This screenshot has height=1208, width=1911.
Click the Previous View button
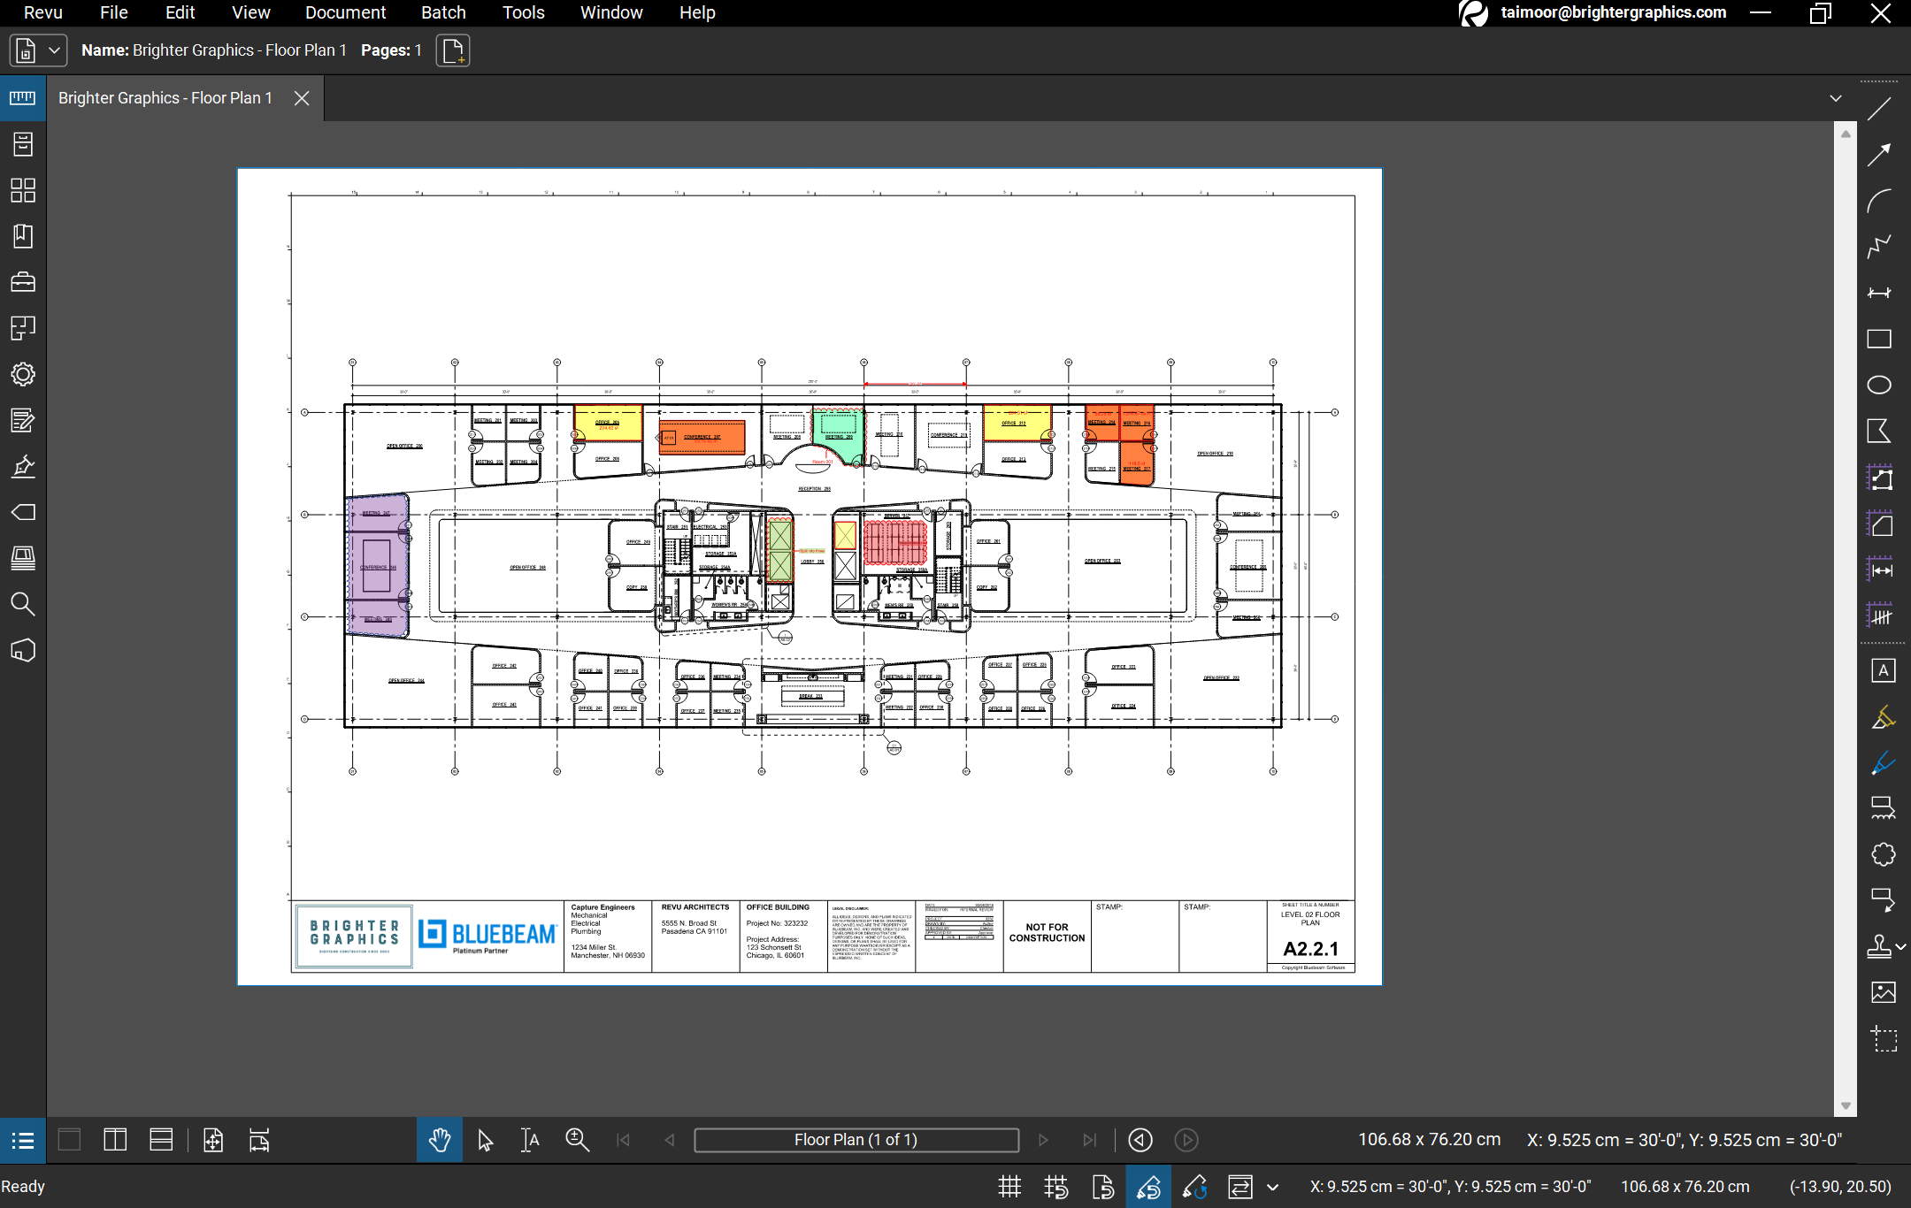point(1140,1140)
